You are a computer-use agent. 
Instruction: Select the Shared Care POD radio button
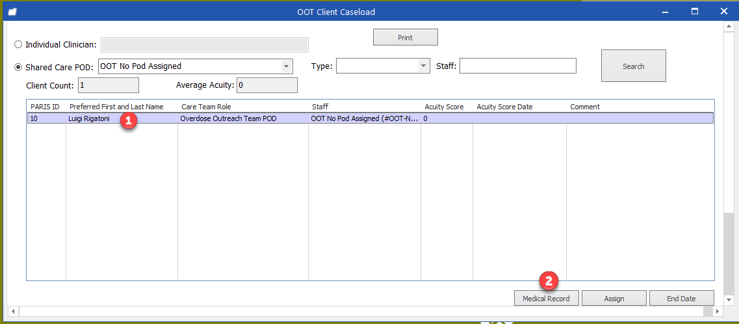18,67
